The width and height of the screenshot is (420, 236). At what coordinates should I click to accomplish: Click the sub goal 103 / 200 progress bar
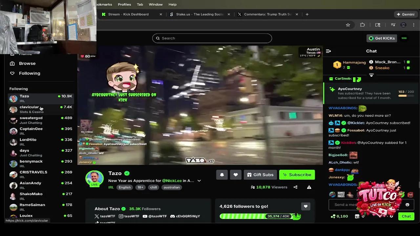tap(406, 96)
